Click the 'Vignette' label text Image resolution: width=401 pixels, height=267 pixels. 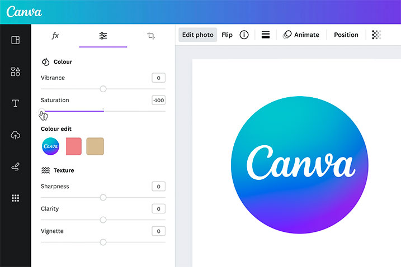click(x=52, y=231)
